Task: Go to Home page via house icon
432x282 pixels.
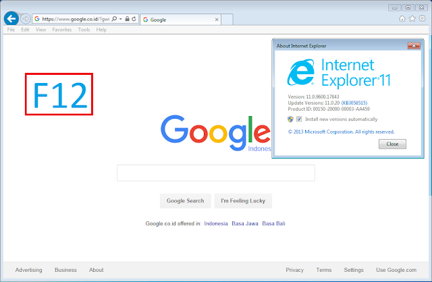Action: (x=402, y=18)
